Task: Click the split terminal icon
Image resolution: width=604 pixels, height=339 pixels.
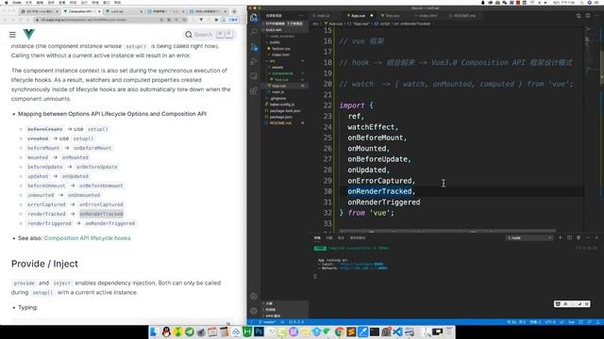Action: 569,238
